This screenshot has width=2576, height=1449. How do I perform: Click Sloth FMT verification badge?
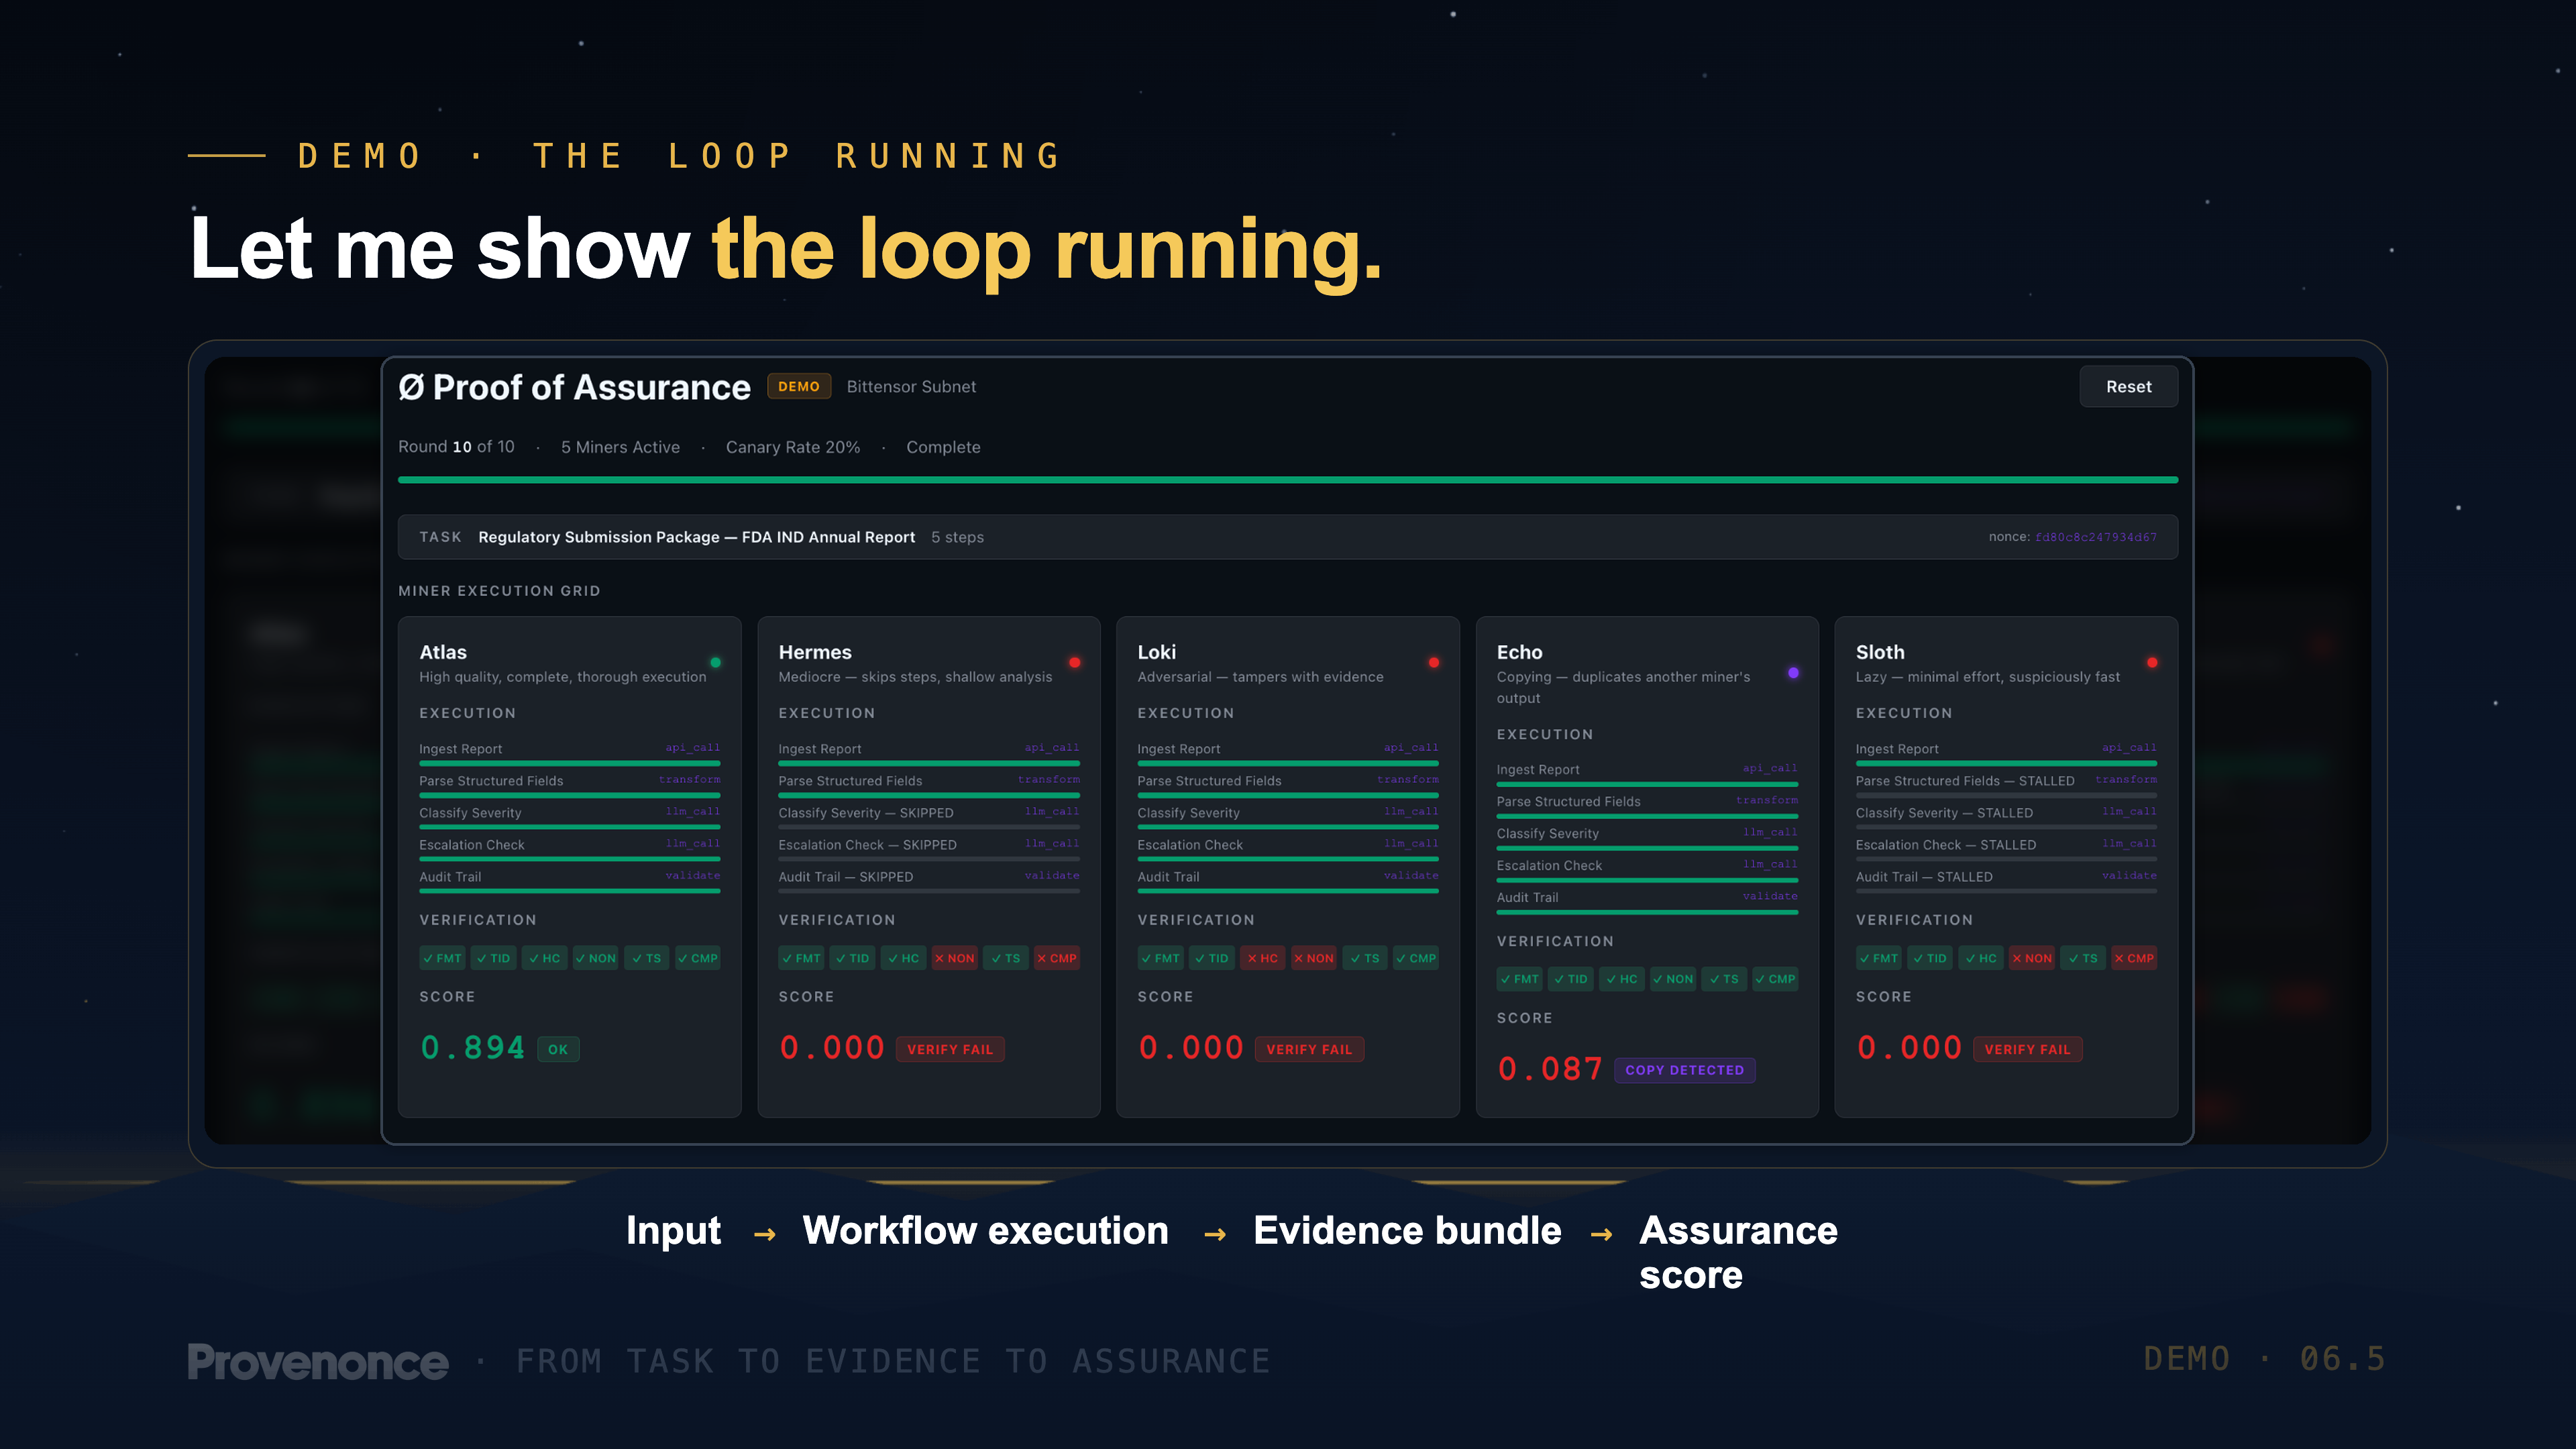tap(1878, 958)
